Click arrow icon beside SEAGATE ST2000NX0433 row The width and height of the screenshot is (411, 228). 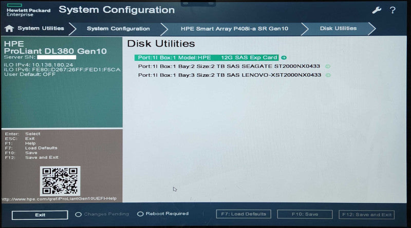pyautogui.click(x=328, y=67)
